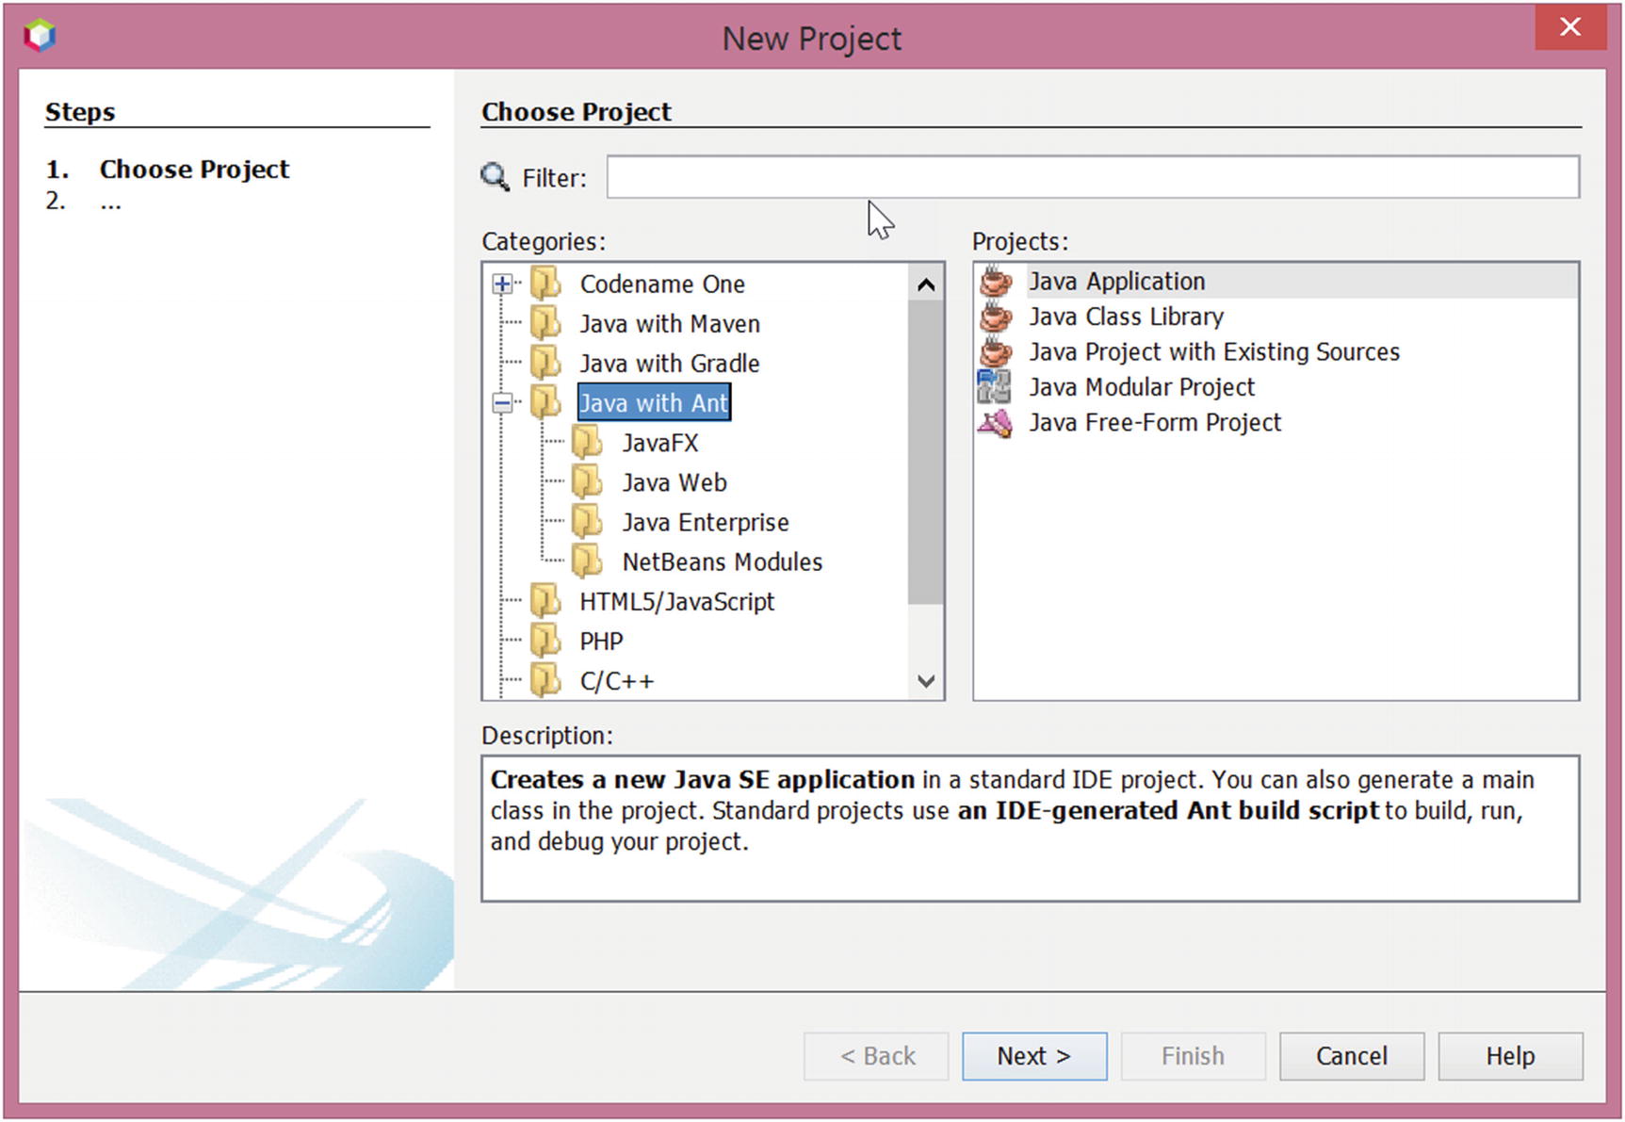Click the categories list scrollbar thumb
The width and height of the screenshot is (1625, 1122).
coord(926,452)
